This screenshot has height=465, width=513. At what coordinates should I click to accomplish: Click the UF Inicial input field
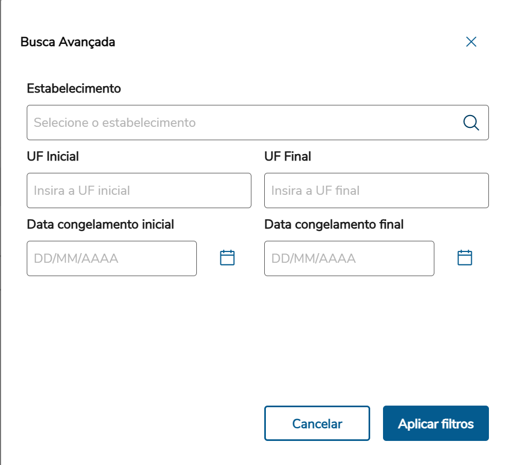point(139,190)
